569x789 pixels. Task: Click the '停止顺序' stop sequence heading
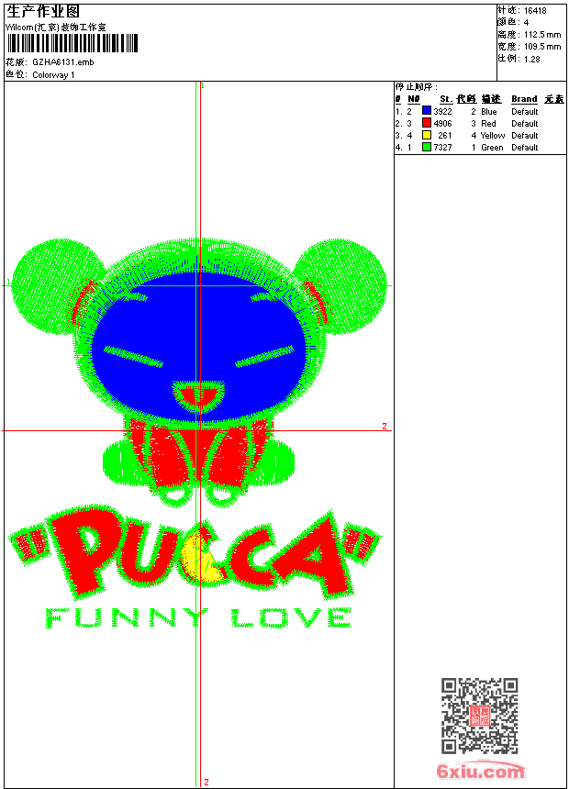pos(416,86)
